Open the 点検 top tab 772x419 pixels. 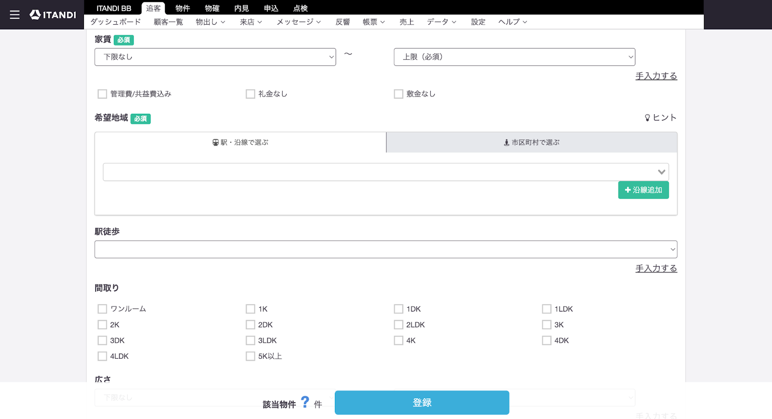[301, 8]
